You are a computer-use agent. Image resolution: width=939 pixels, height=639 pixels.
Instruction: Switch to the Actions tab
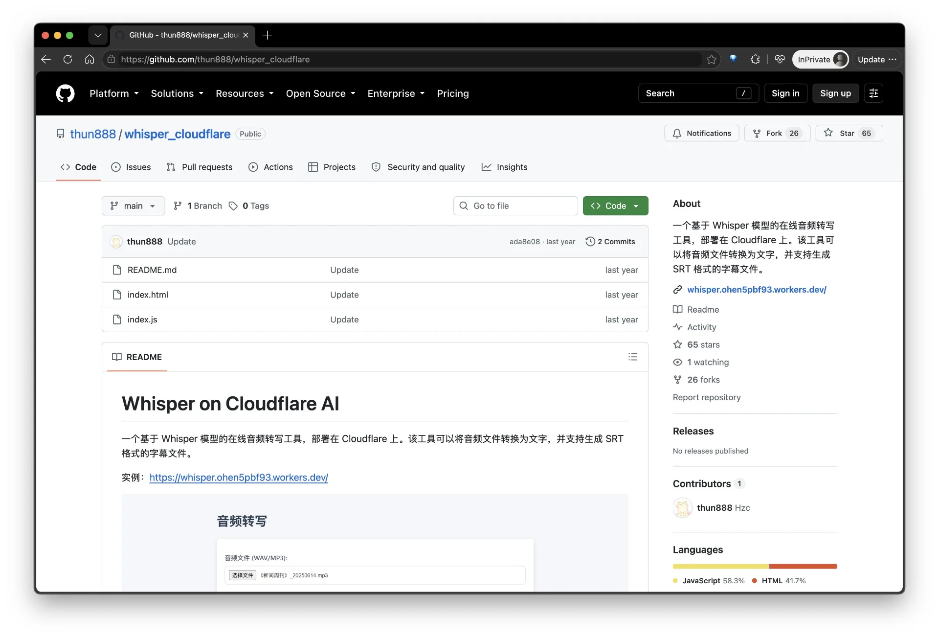[x=270, y=167]
